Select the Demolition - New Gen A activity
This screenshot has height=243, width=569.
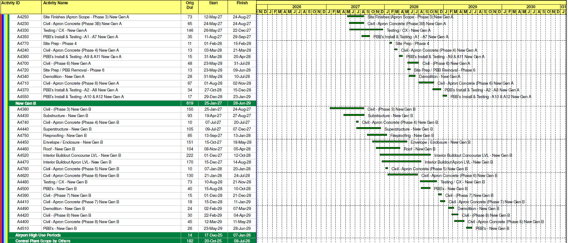(x=64, y=77)
